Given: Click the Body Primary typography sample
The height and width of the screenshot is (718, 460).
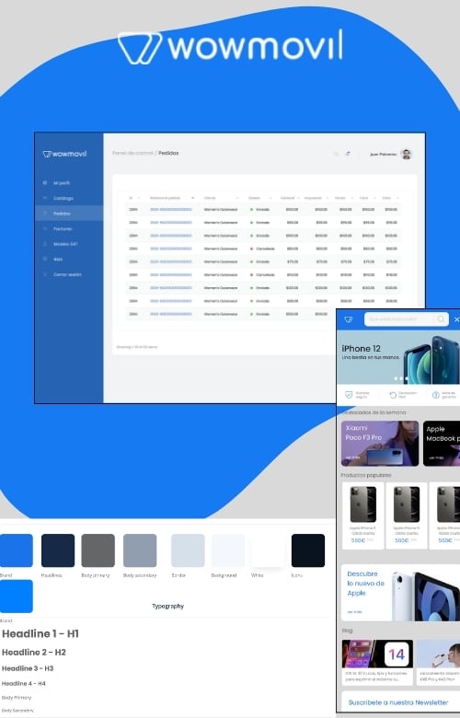Looking at the screenshot, I should (x=17, y=698).
